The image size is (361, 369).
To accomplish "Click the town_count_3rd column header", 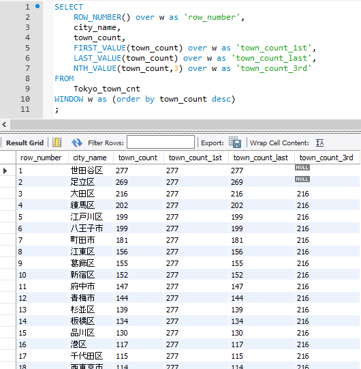I will [x=326, y=158].
